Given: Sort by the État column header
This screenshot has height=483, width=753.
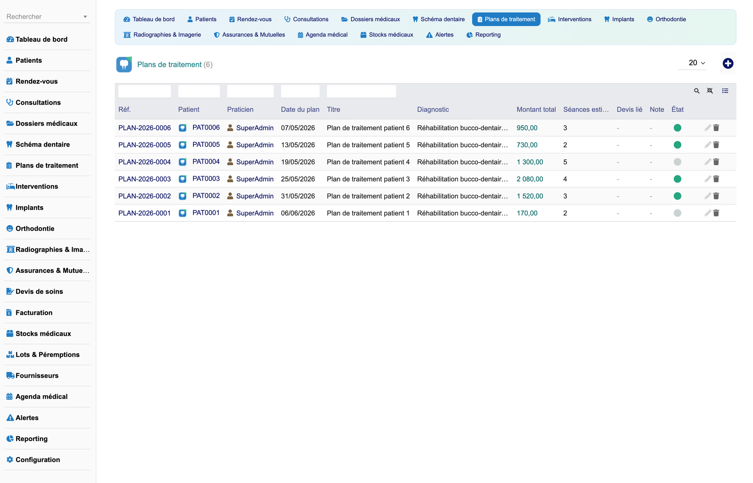Looking at the screenshot, I should pos(677,110).
